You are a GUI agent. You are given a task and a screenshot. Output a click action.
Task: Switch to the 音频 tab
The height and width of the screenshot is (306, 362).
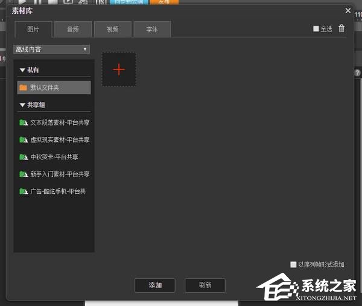[x=72, y=29]
